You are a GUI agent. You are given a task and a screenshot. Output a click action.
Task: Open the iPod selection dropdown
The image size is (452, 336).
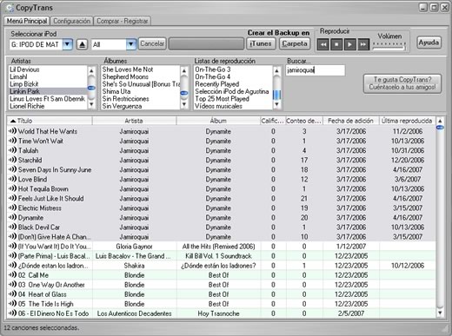click(68, 44)
